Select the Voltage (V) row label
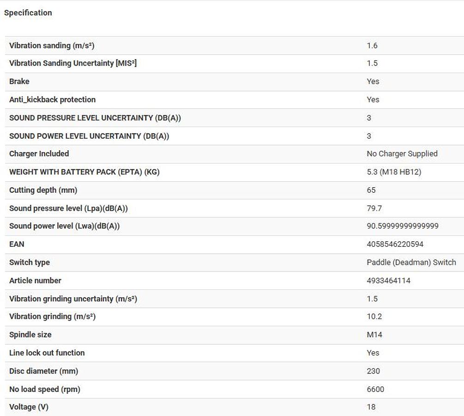The width and height of the screenshot is (464, 416). (29, 407)
